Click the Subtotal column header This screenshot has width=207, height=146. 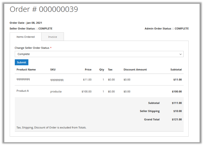point(176,70)
